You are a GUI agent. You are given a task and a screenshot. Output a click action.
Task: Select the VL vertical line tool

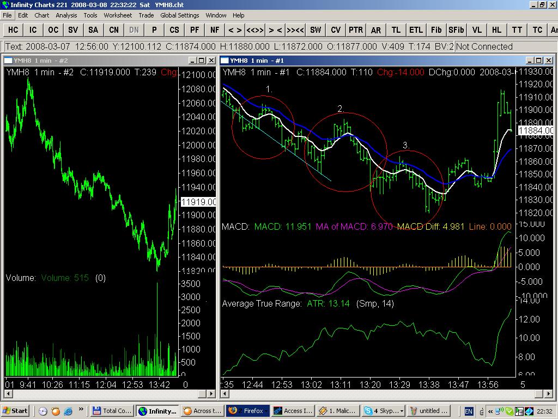point(477,30)
